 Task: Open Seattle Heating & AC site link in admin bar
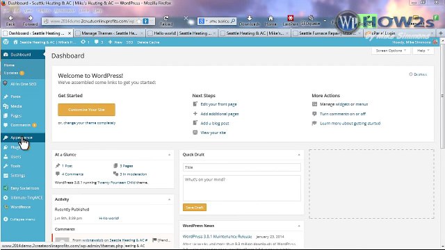click(x=44, y=42)
